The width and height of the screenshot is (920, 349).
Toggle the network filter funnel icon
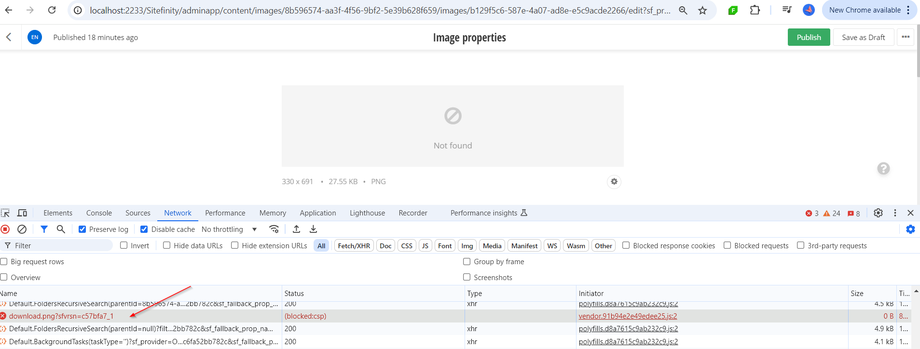click(44, 229)
